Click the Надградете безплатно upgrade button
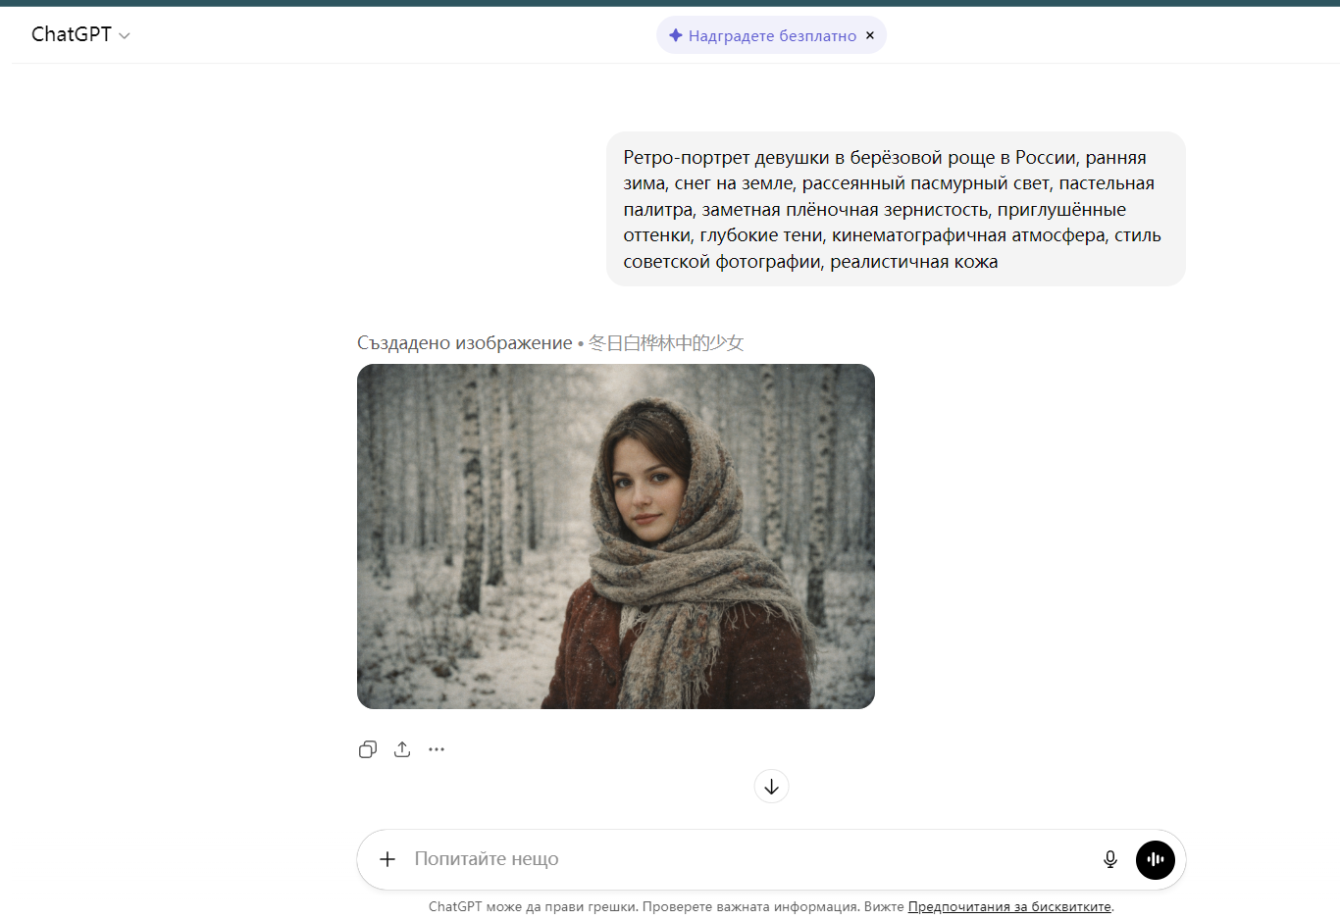 (771, 35)
